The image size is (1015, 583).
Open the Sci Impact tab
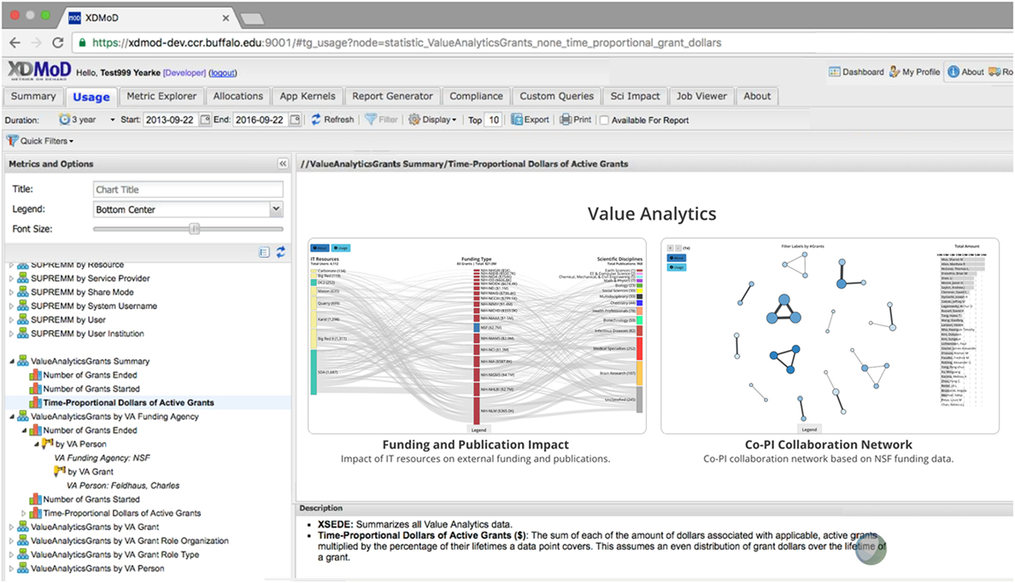tap(635, 96)
